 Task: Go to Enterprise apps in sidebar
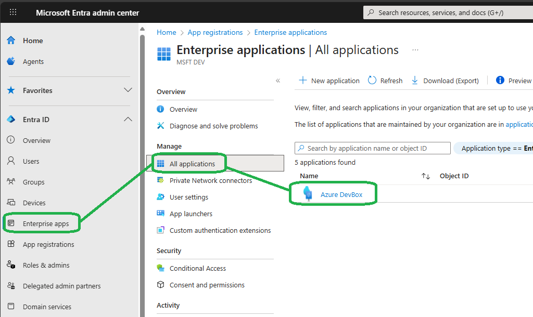click(46, 223)
